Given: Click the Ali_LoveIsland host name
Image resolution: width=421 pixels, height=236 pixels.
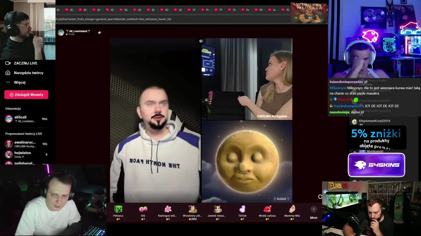Looking at the screenshot, I should [x=78, y=31].
